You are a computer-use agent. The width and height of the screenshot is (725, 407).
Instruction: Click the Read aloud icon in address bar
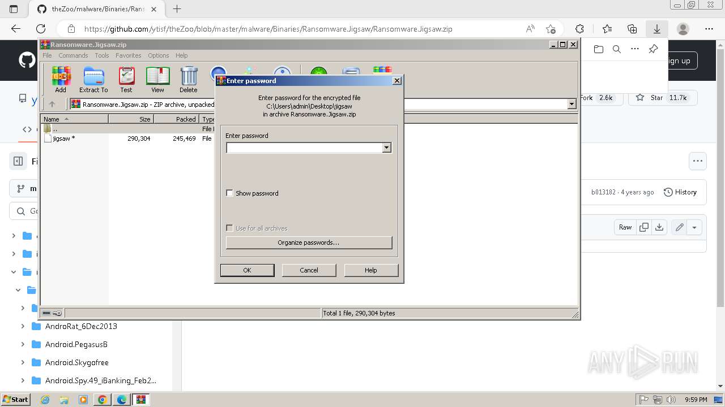tap(530, 29)
